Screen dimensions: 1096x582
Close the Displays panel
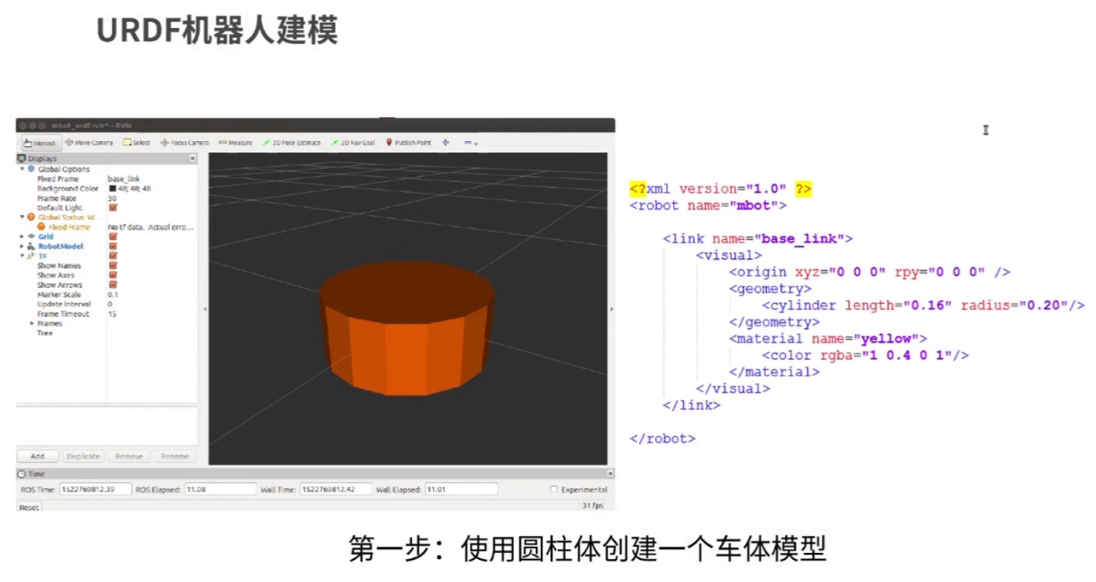tap(192, 158)
